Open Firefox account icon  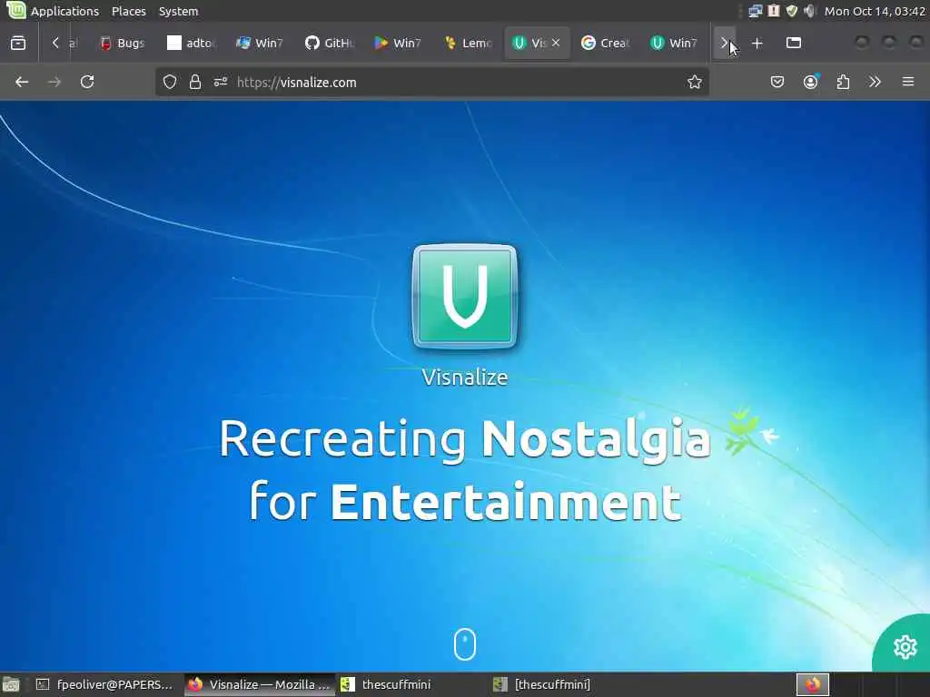(x=810, y=82)
